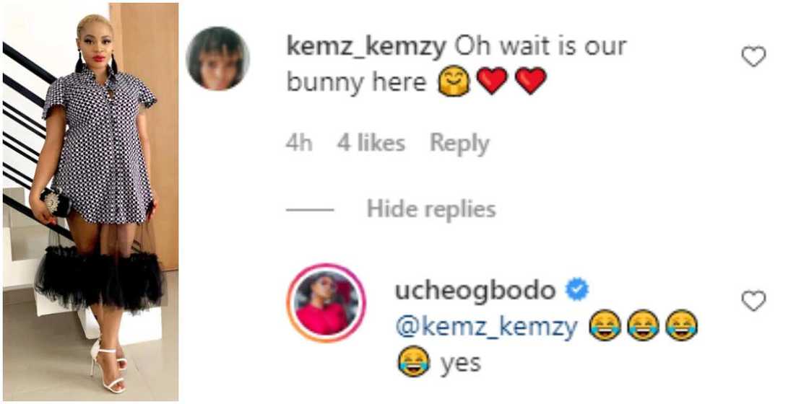Screen dimensions: 809x404
Task: Click the hugging face emoji in the comment
Action: click(455, 82)
